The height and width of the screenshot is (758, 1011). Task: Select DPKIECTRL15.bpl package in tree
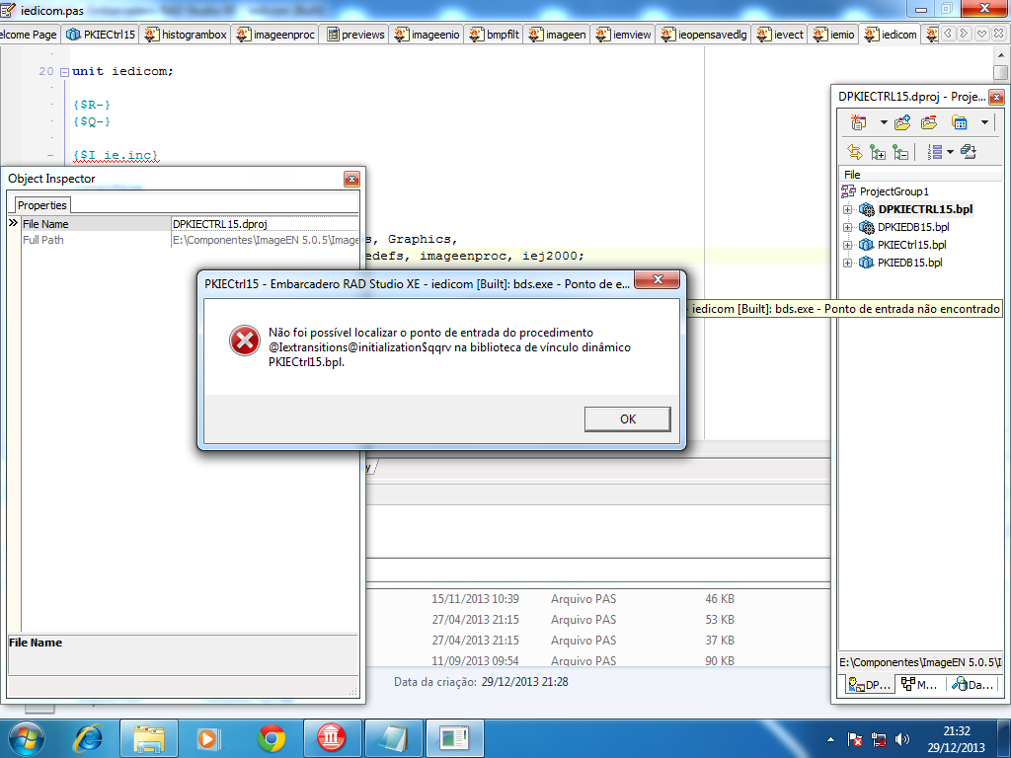(925, 209)
